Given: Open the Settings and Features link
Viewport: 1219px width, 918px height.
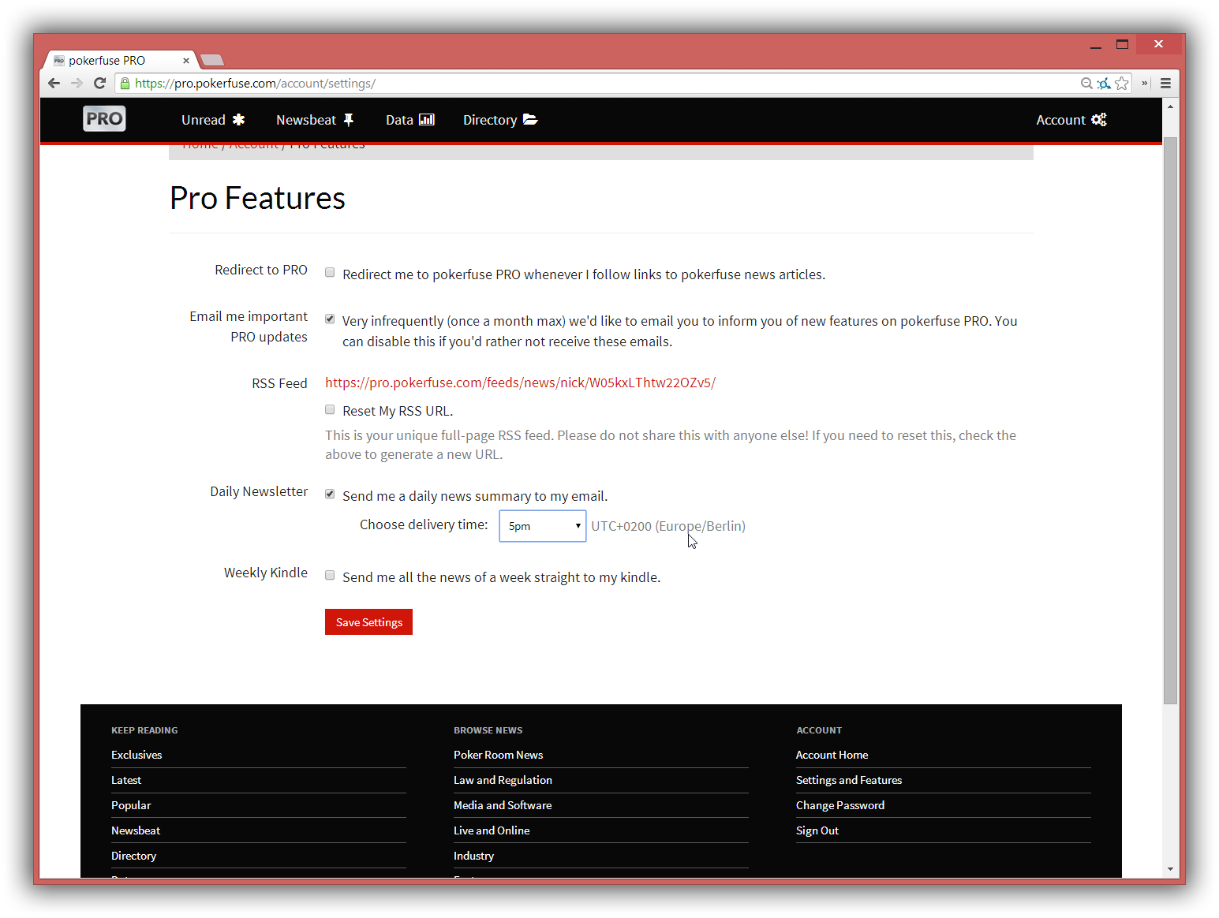Looking at the screenshot, I should click(x=849, y=780).
